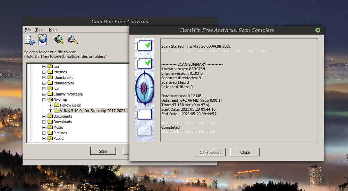The width and height of the screenshot is (348, 191).
Task: Click the scan selected files toolbar icon
Action: tap(73, 39)
